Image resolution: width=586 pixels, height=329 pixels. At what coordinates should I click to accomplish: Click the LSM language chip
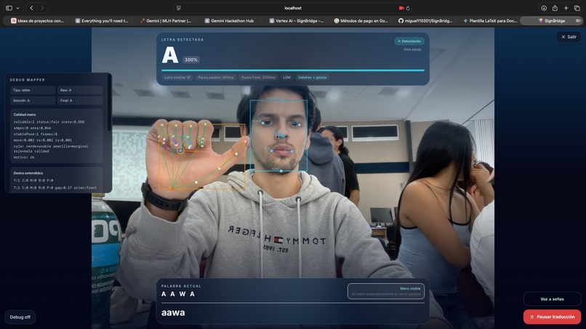tap(286, 77)
